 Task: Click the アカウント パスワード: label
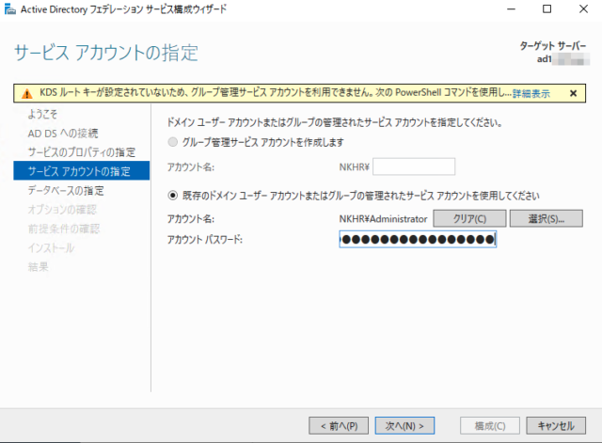[x=205, y=240]
